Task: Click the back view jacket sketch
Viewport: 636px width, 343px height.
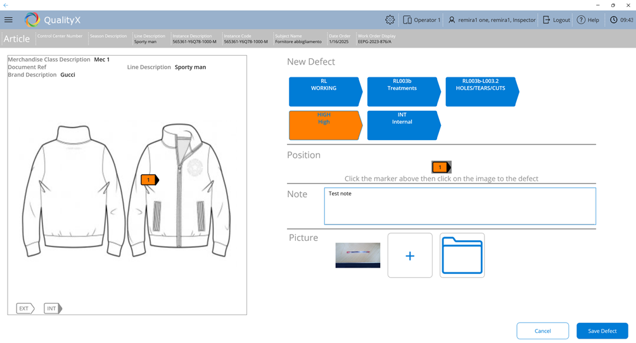Action: point(73,191)
